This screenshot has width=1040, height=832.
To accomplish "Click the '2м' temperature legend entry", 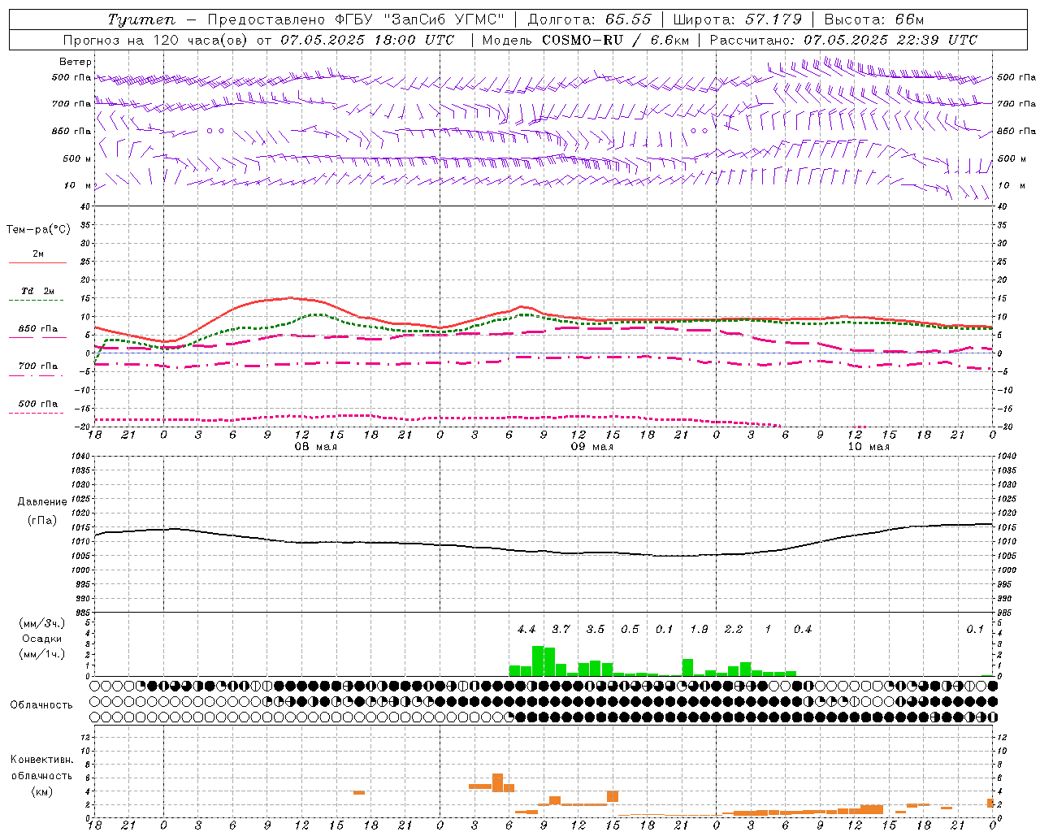I will pyautogui.click(x=38, y=254).
